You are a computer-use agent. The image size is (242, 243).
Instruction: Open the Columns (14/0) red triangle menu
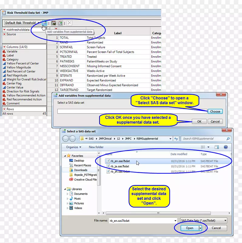4,47
